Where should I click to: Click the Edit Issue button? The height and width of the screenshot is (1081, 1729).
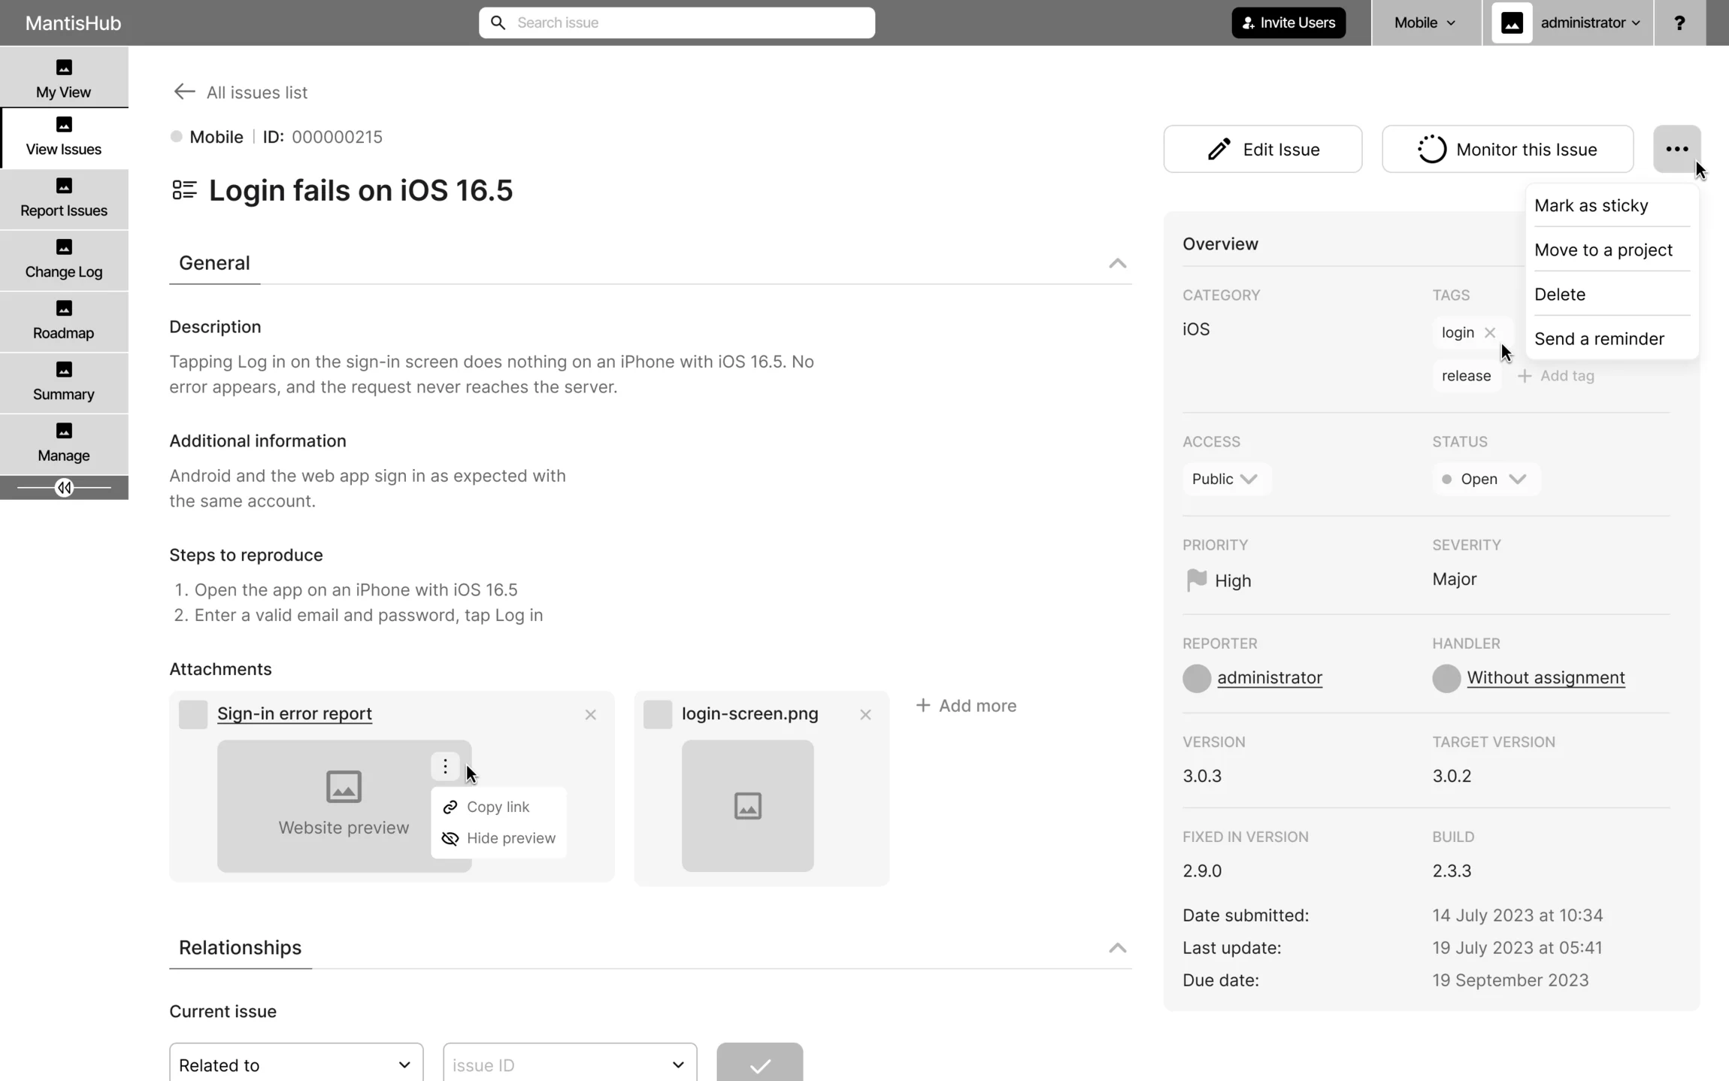click(1262, 149)
